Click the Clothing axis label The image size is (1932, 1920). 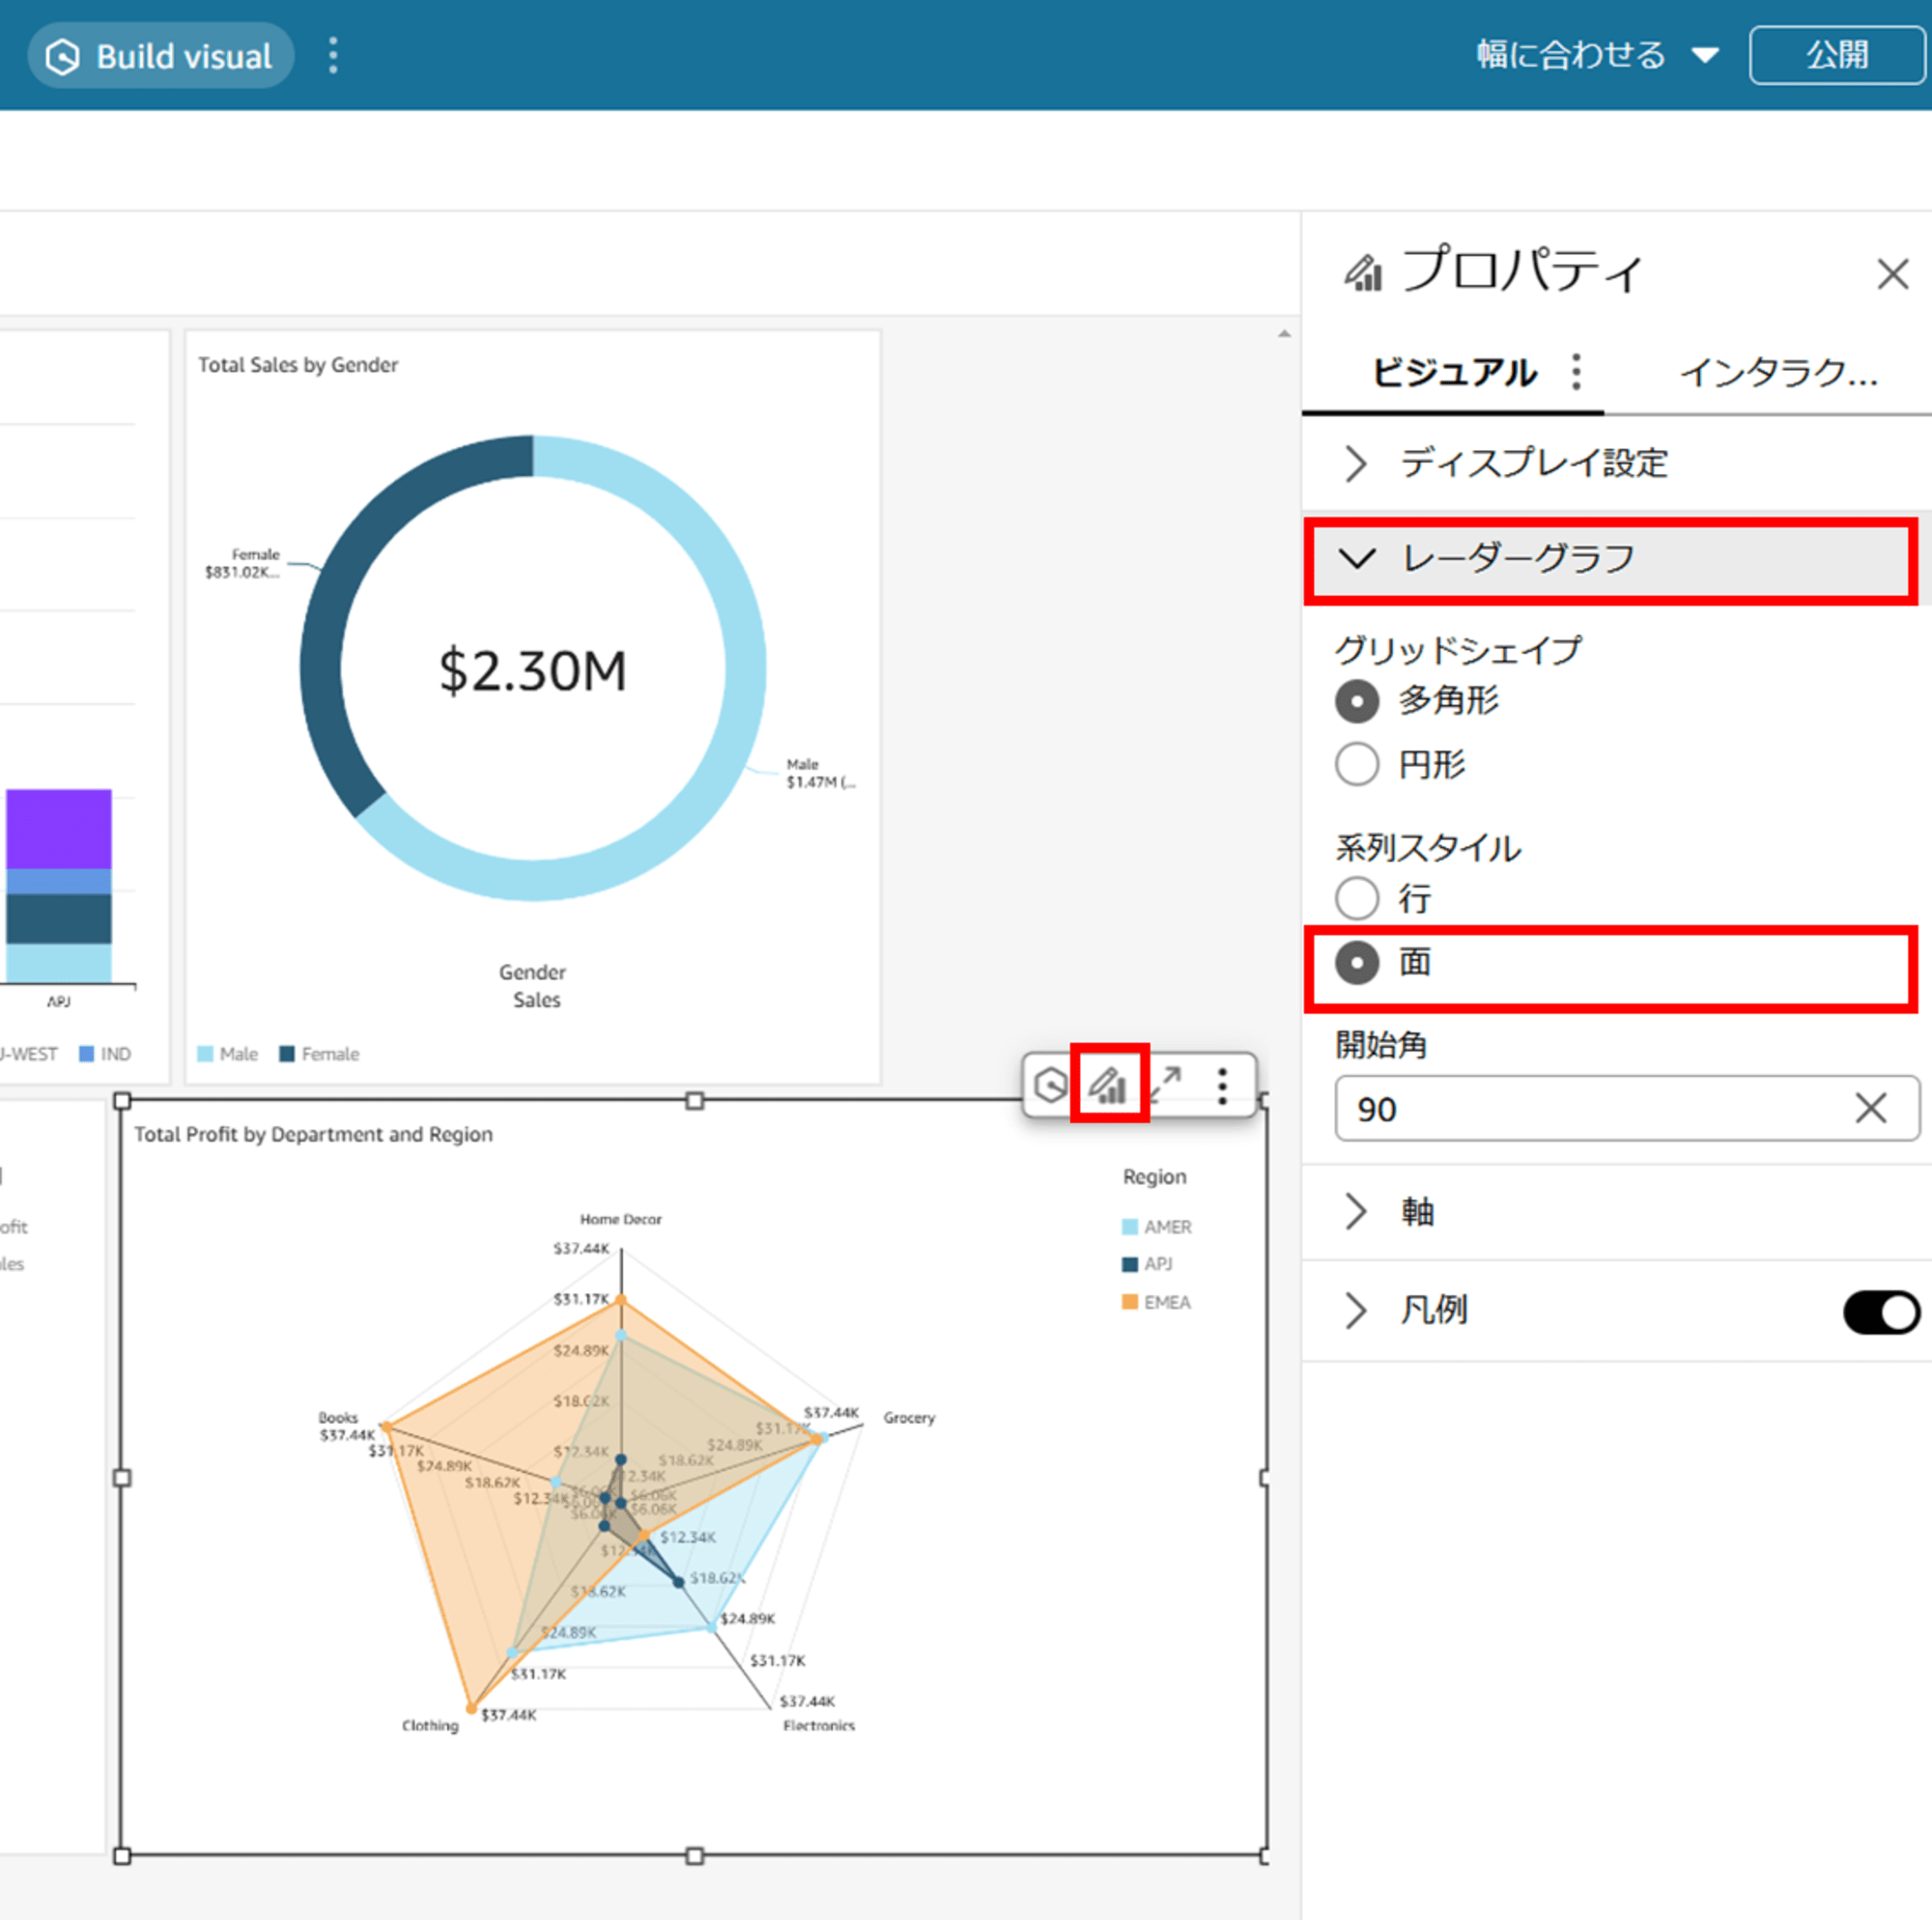[x=430, y=1725]
